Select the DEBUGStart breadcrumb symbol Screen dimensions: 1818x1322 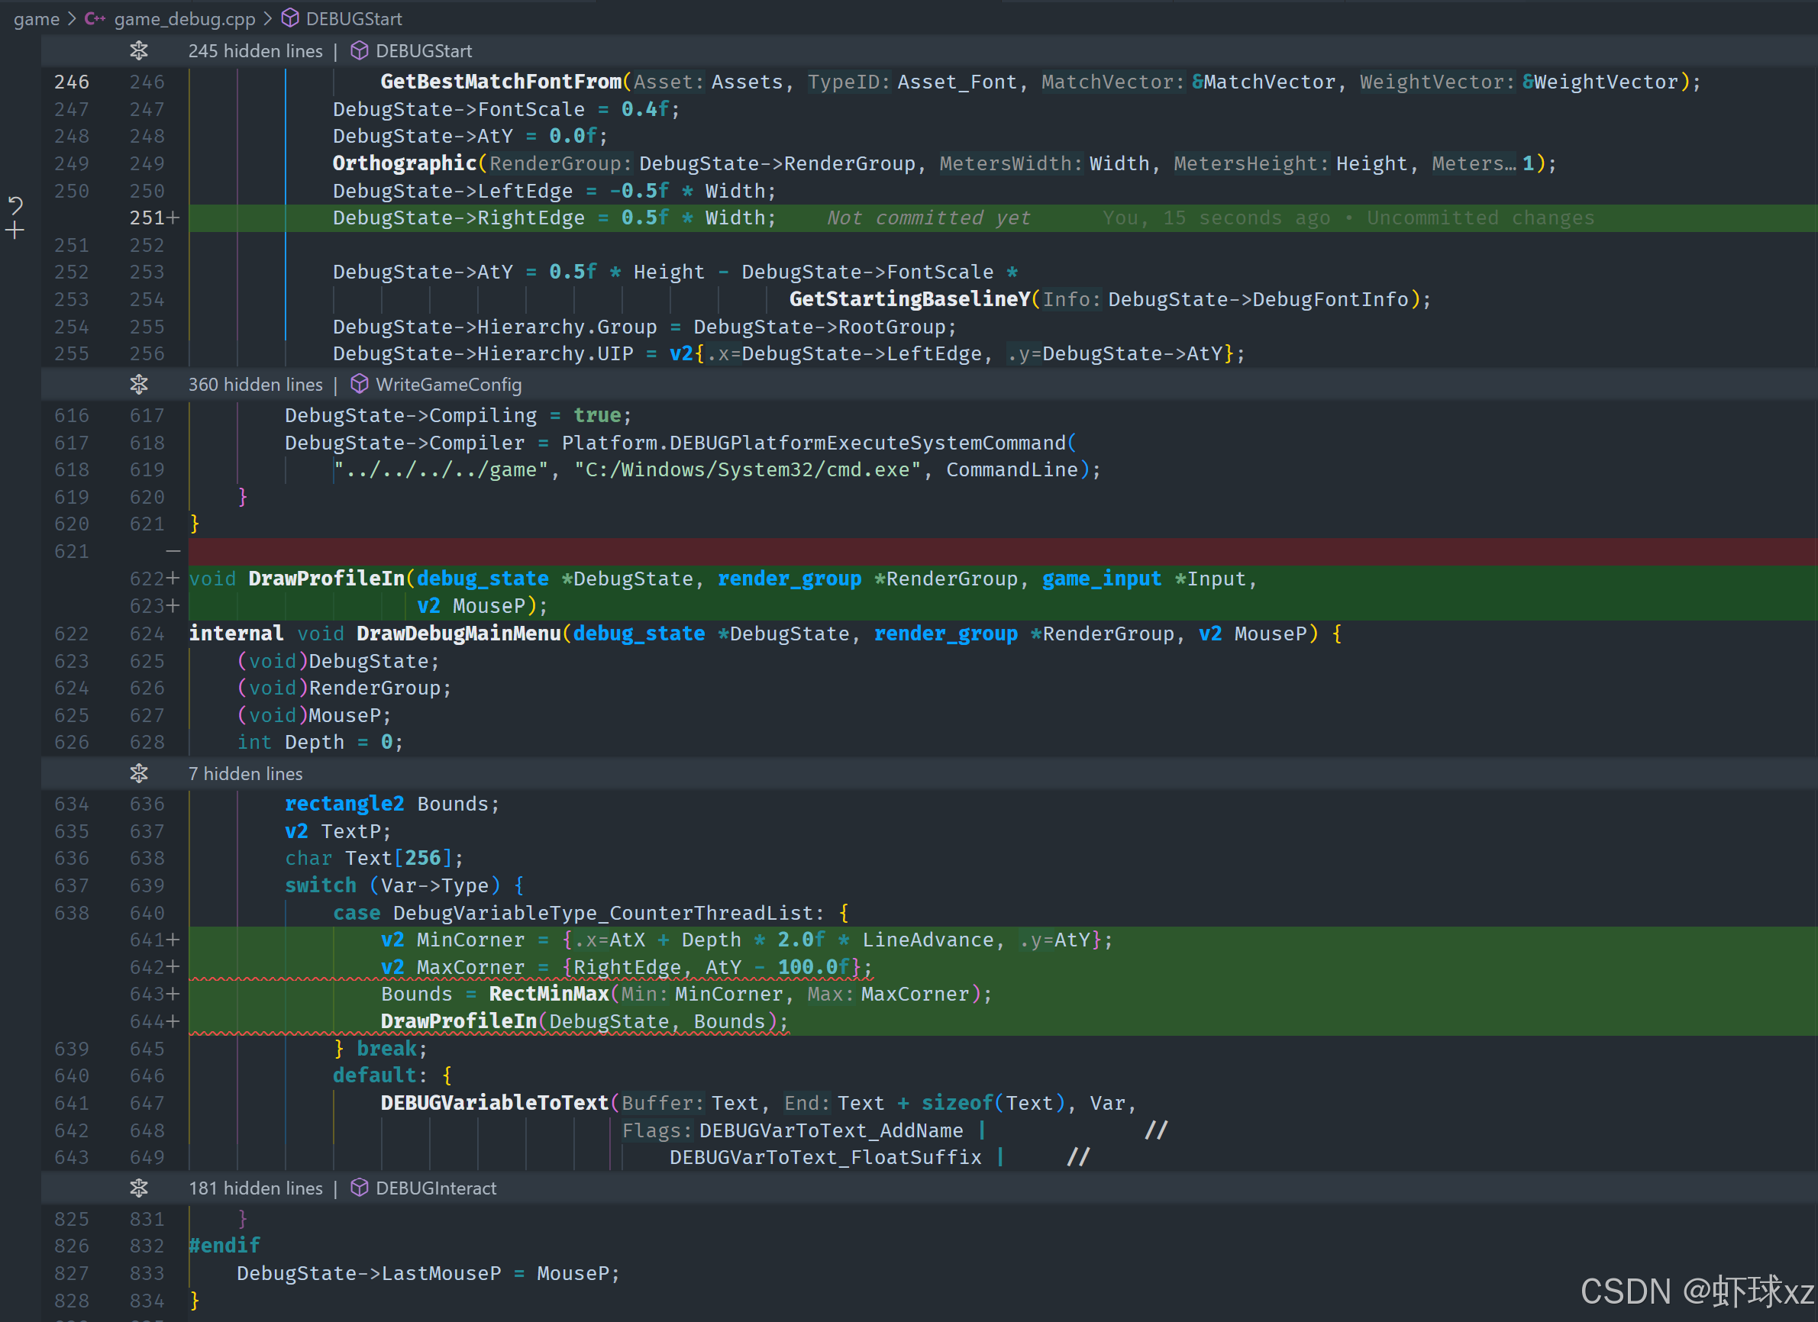coord(354,18)
